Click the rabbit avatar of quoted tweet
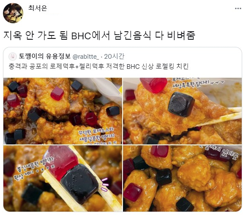 [x=13, y=56]
